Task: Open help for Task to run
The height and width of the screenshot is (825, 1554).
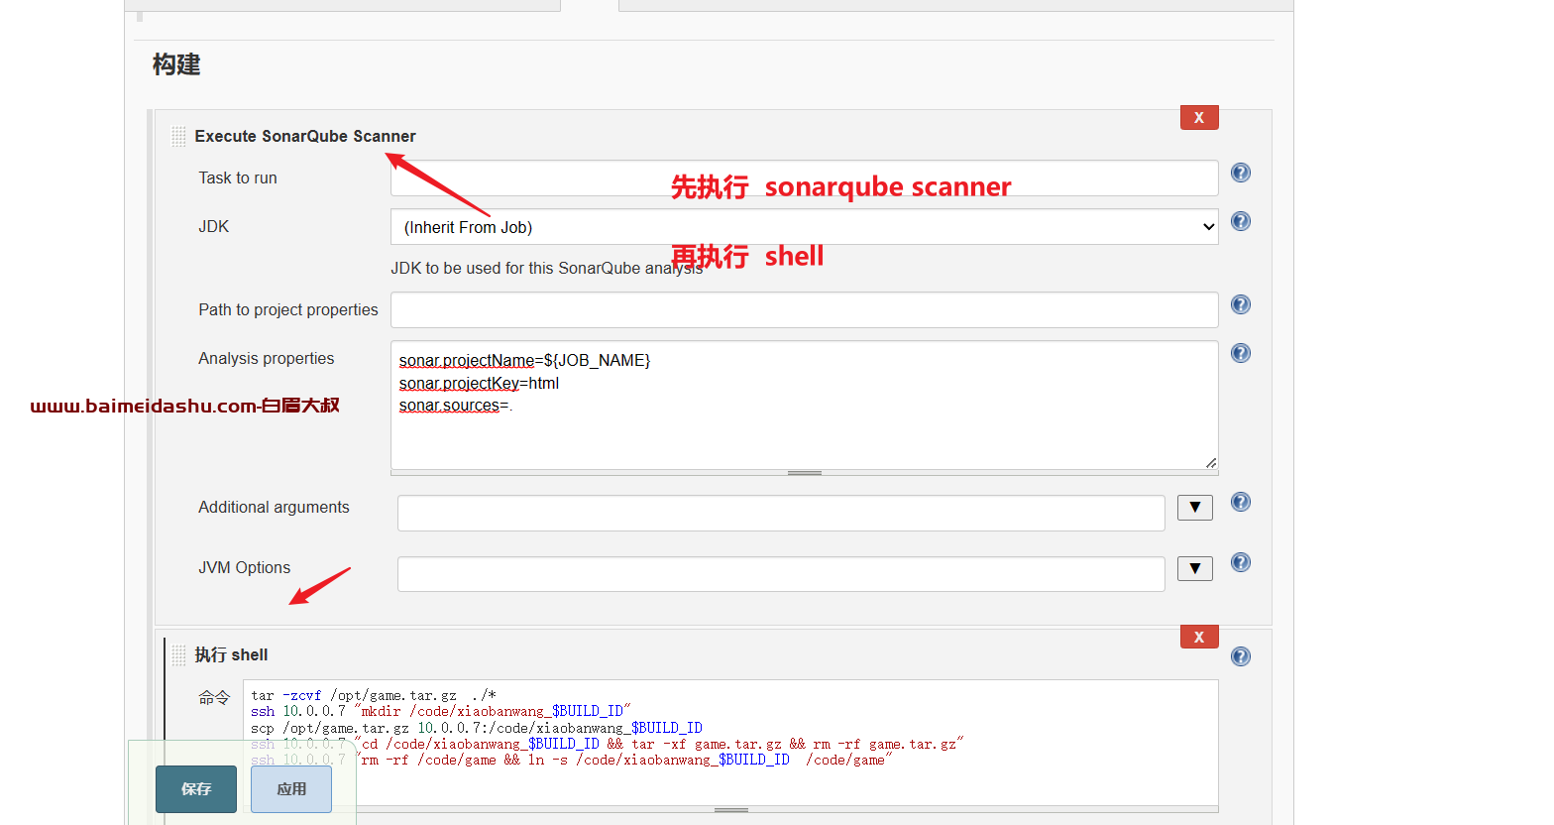Action: click(1240, 173)
